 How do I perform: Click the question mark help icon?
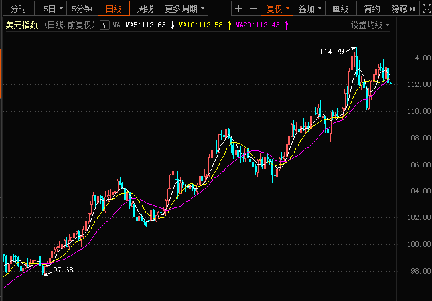tap(105, 25)
